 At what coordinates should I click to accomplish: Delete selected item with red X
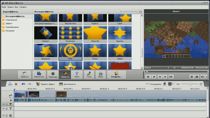(x=16, y=84)
